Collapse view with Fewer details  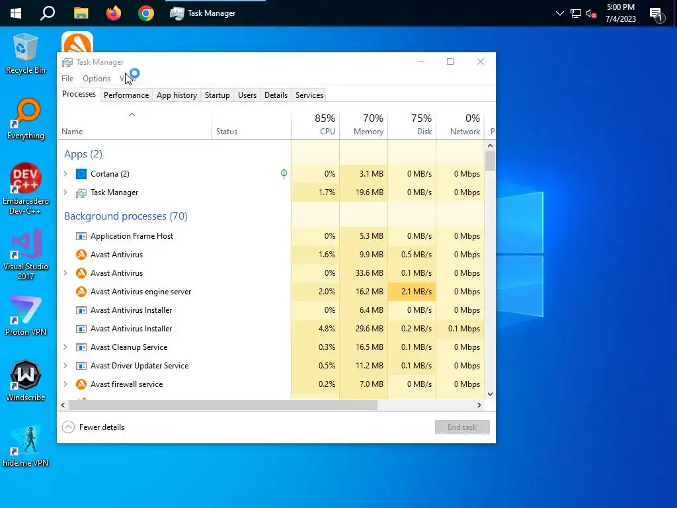click(93, 427)
